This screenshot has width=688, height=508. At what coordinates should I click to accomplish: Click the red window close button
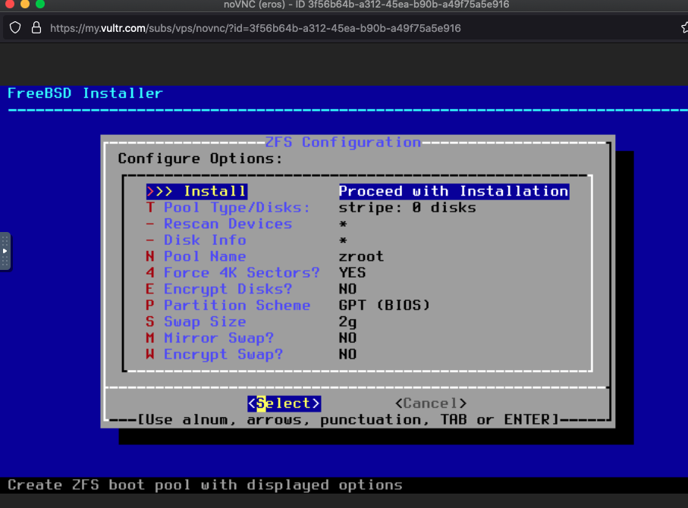(9, 5)
